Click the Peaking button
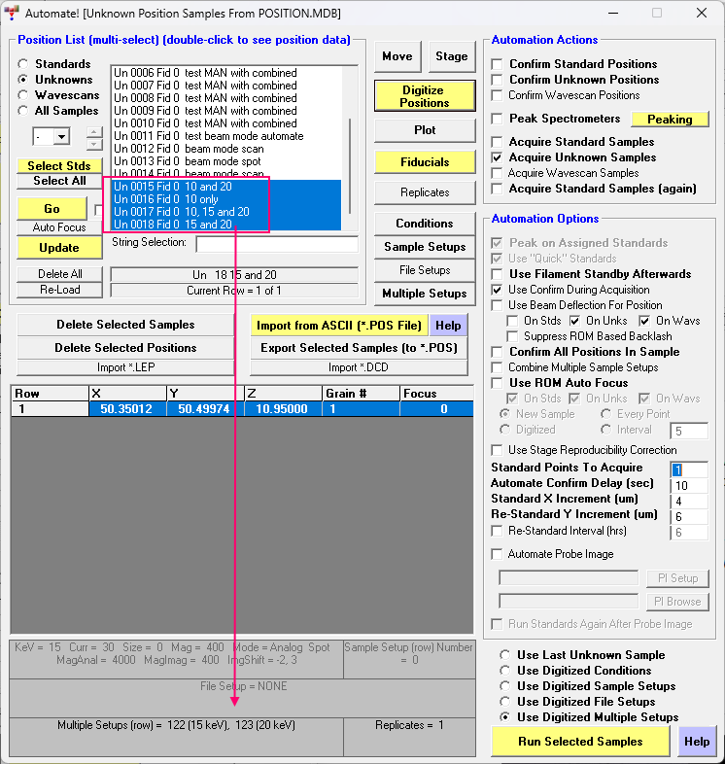The height and width of the screenshot is (764, 725). click(x=670, y=120)
